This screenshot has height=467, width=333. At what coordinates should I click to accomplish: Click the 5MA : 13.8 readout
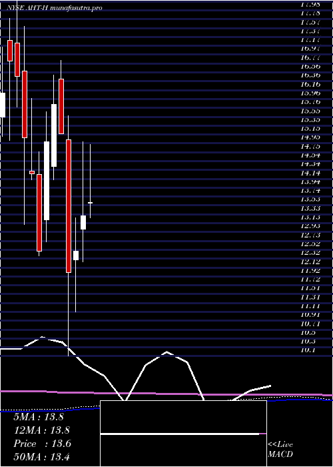point(39,417)
